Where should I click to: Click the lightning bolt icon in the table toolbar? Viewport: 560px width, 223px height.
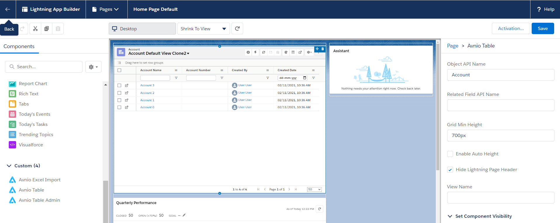click(x=255, y=52)
